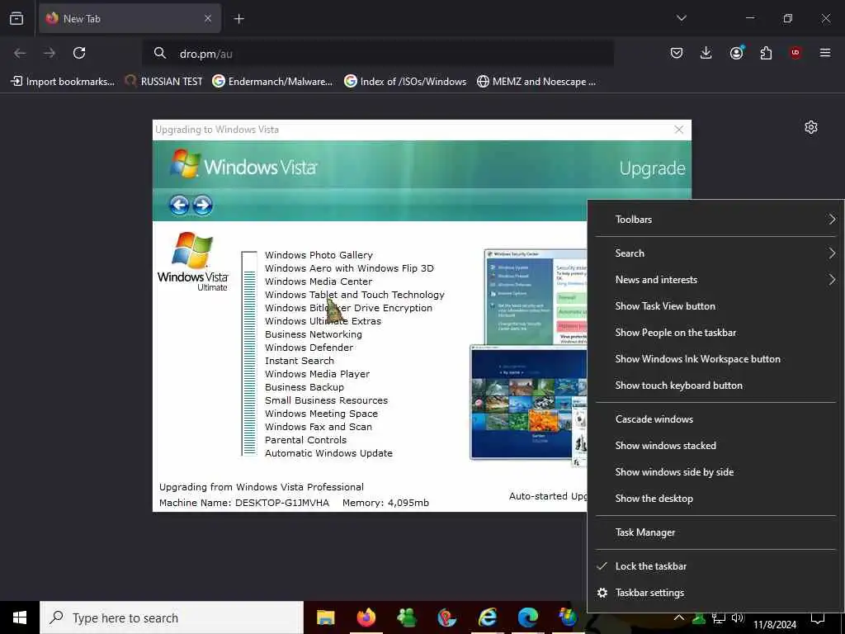This screenshot has height=634, width=845.
Task: Go back to the previous page
Action: coord(20,53)
